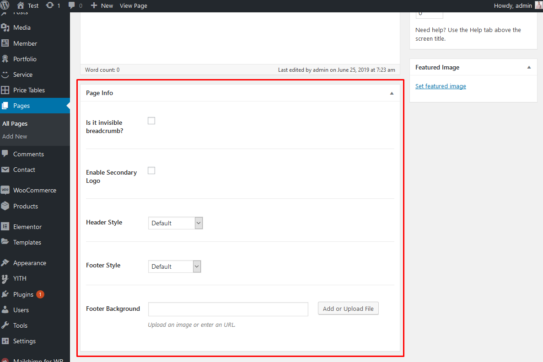
Task: Click the admin avatar in top bar
Action: [x=538, y=5]
